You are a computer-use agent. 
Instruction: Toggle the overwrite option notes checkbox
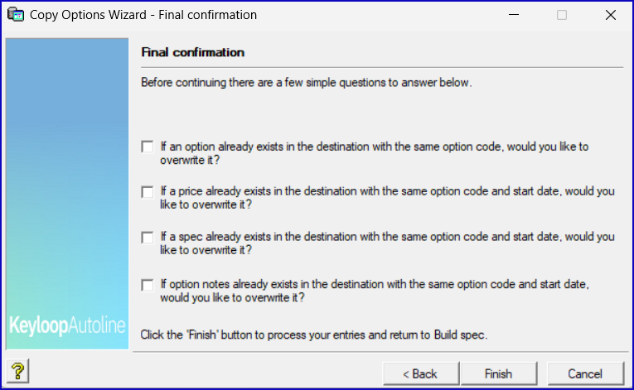tap(148, 285)
